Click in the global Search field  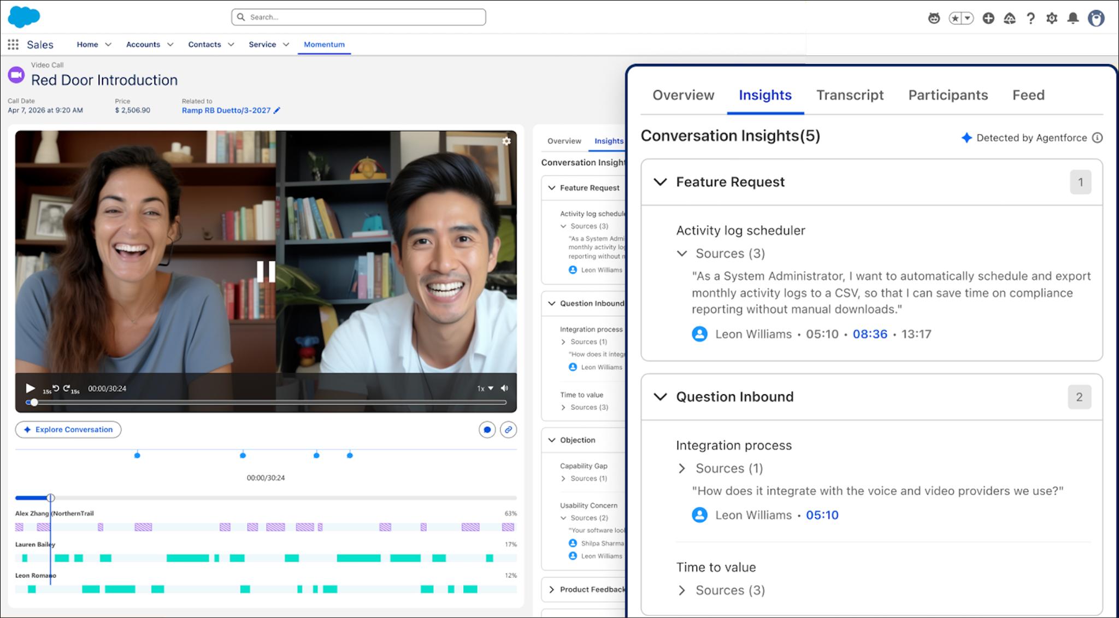(x=358, y=17)
